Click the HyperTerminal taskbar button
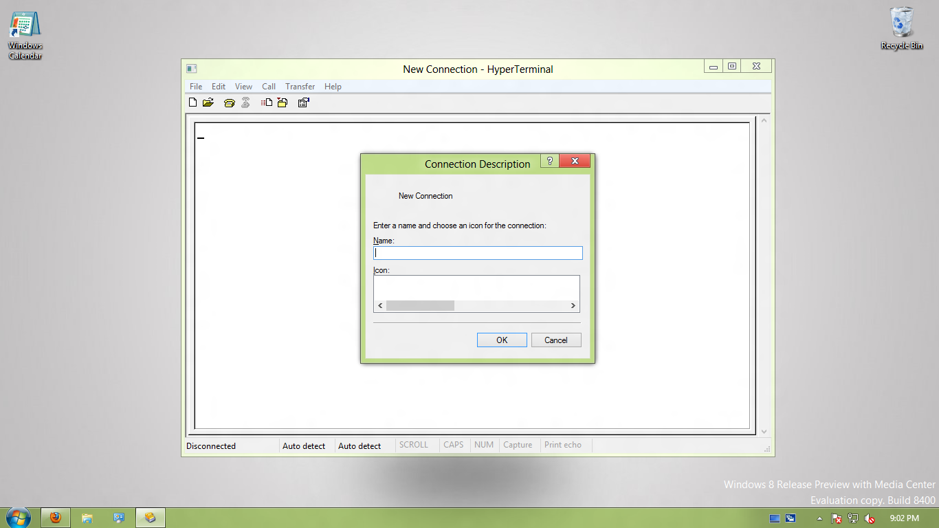Viewport: 939px width, 528px height. 151,518
